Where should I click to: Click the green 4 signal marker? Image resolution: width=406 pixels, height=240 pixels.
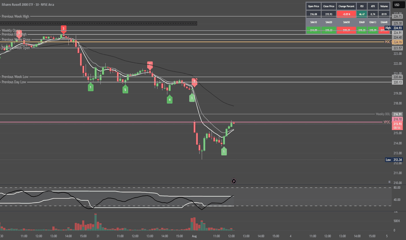click(169, 99)
